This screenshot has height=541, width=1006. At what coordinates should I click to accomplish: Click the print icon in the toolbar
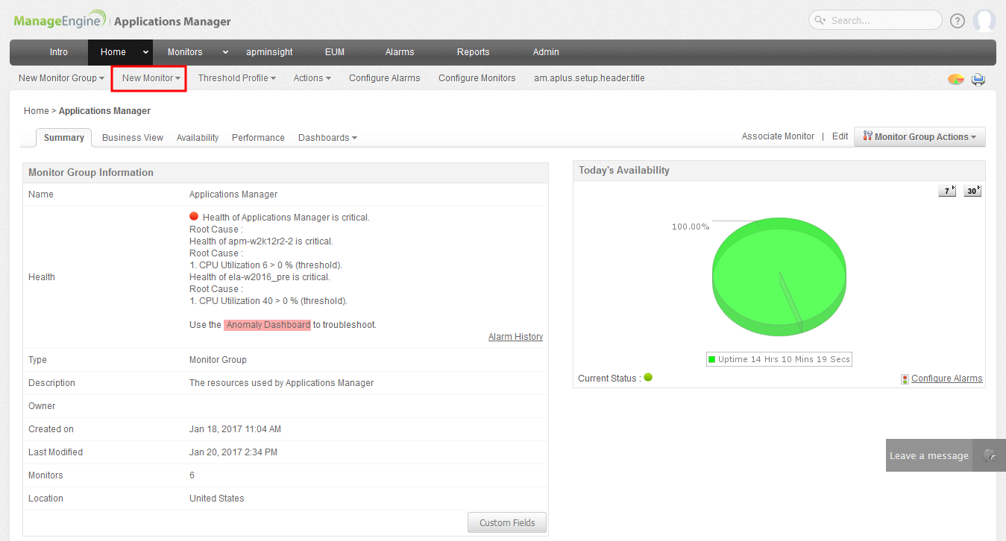click(978, 79)
